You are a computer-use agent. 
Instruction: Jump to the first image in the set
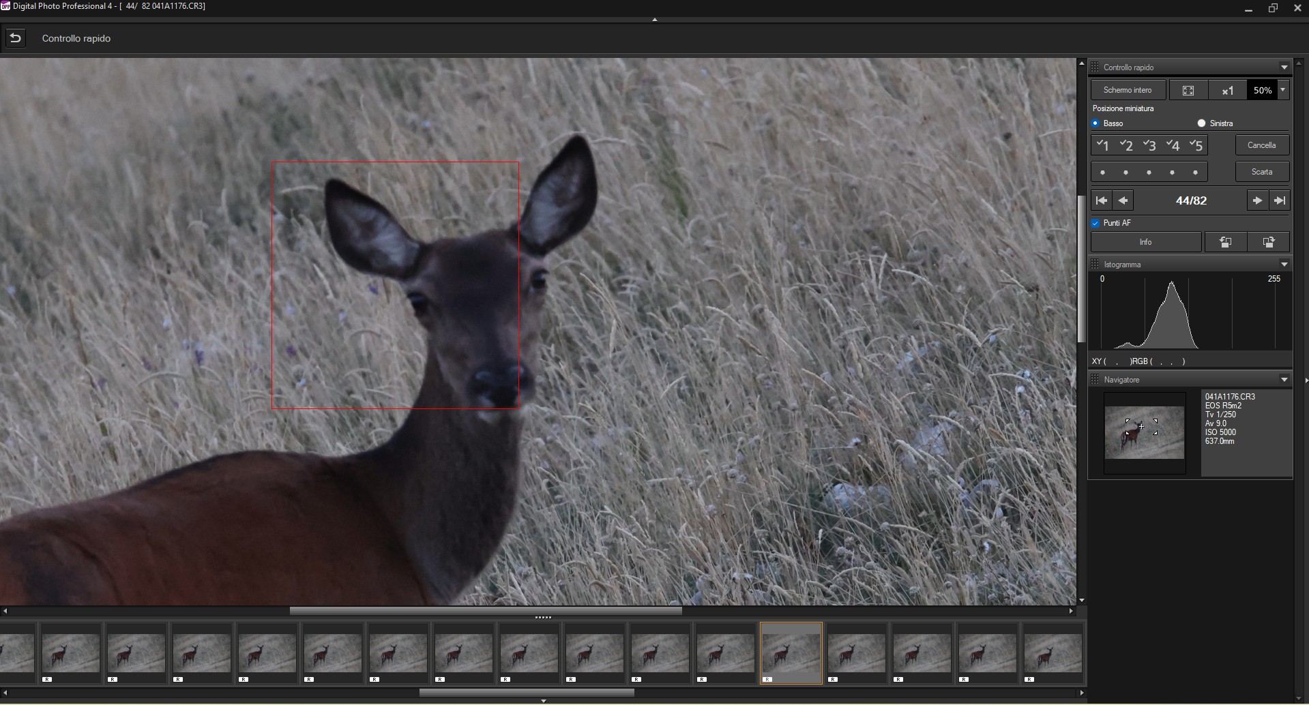coord(1101,200)
